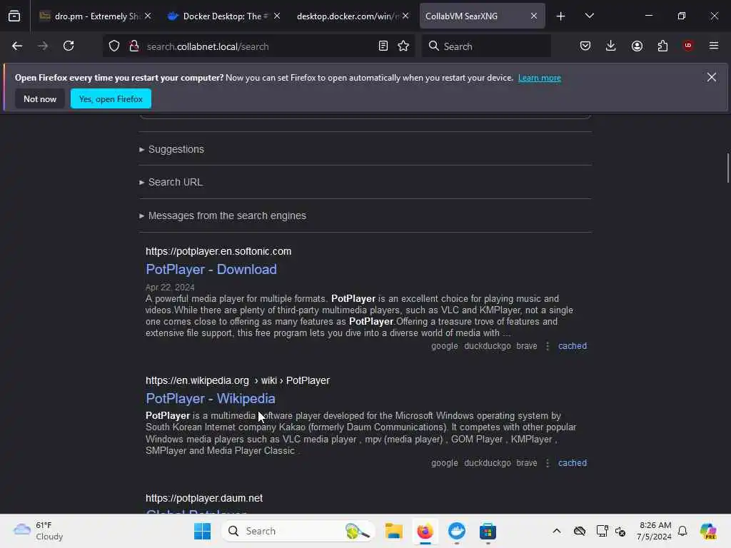This screenshot has height=548, width=731.
Task: Click https://en.wikipedia.org URL text
Action: (x=197, y=381)
